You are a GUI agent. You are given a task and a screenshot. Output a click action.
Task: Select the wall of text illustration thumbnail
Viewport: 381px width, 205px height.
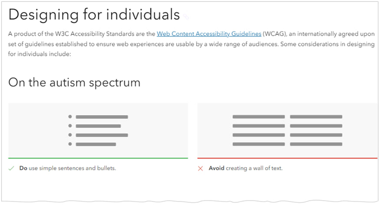coord(287,130)
